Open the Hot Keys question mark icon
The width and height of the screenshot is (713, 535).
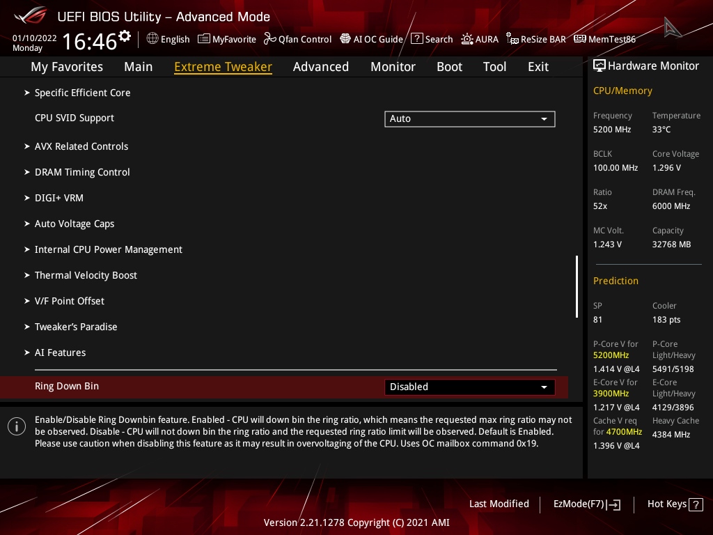696,504
